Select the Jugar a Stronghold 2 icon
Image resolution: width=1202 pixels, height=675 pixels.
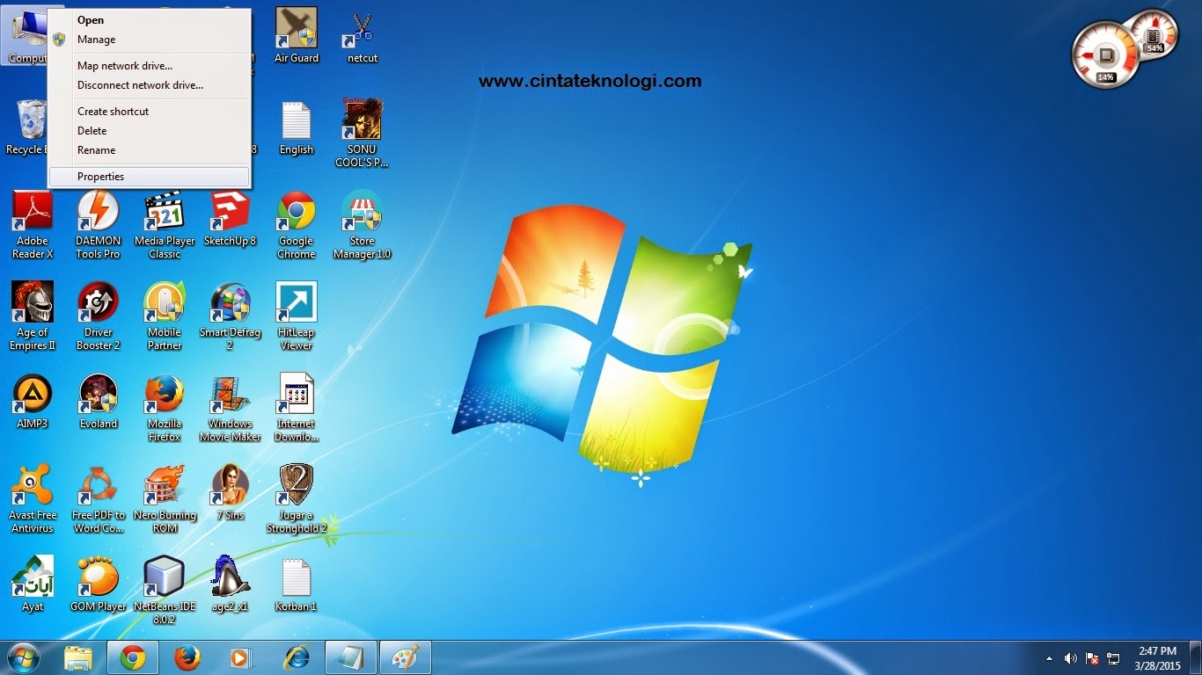point(297,499)
